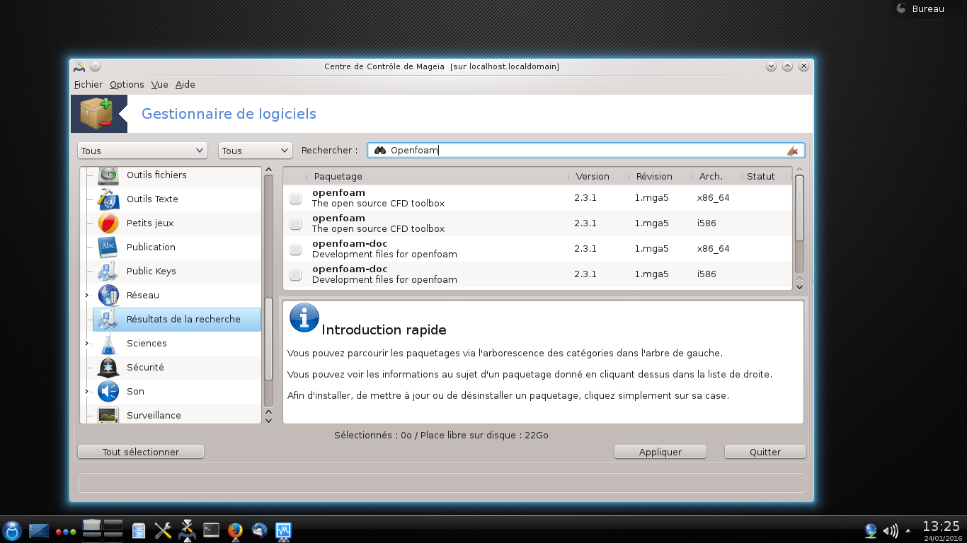This screenshot has width=967, height=543.
Task: Click the Réseau globe icon
Action: point(108,295)
